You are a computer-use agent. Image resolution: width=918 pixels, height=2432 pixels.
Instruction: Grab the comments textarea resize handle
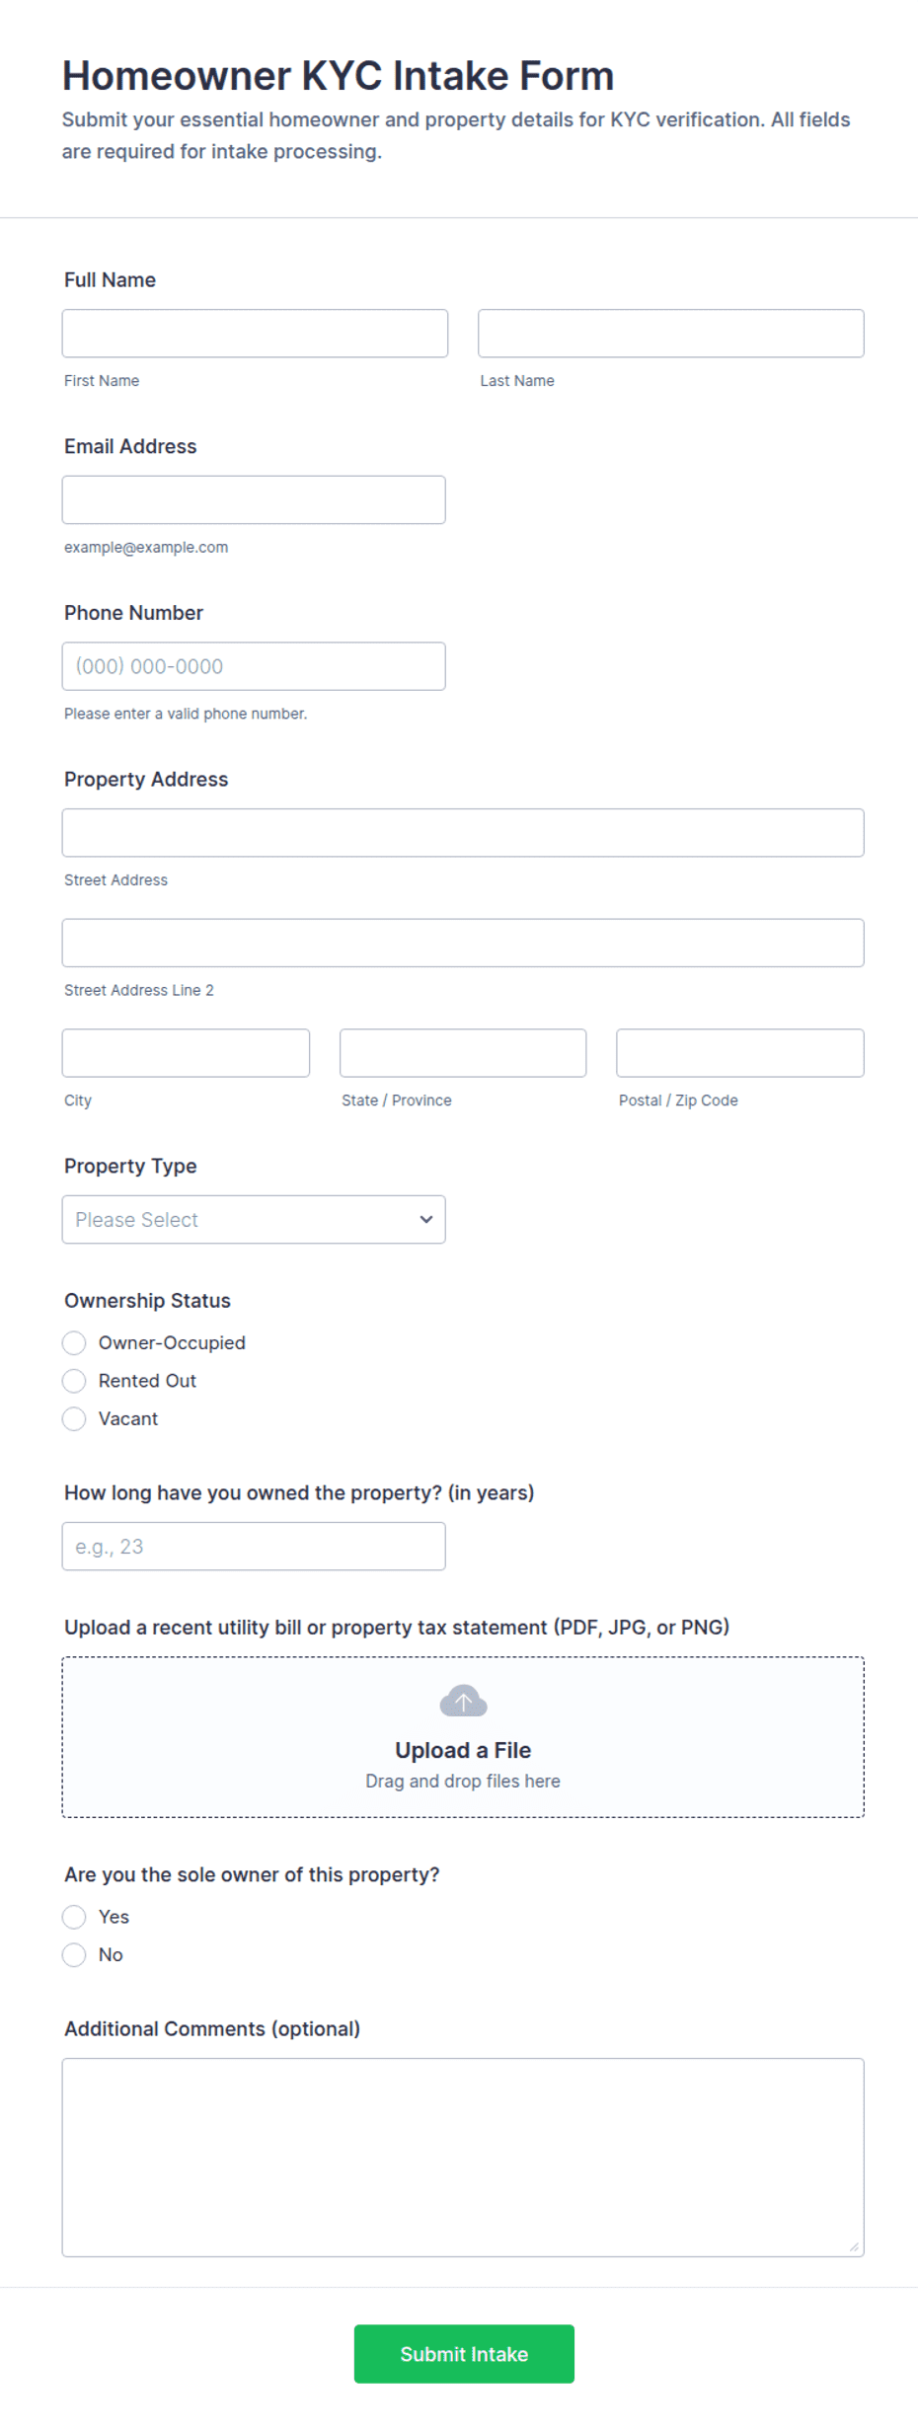(x=854, y=2247)
